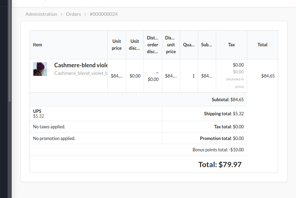Click the chevron after Orders breadcrumb
The height and width of the screenshot is (198, 296).
85,14
